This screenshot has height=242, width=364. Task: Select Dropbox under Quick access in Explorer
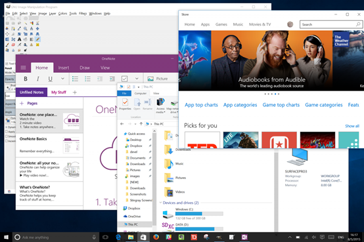coord(136,146)
